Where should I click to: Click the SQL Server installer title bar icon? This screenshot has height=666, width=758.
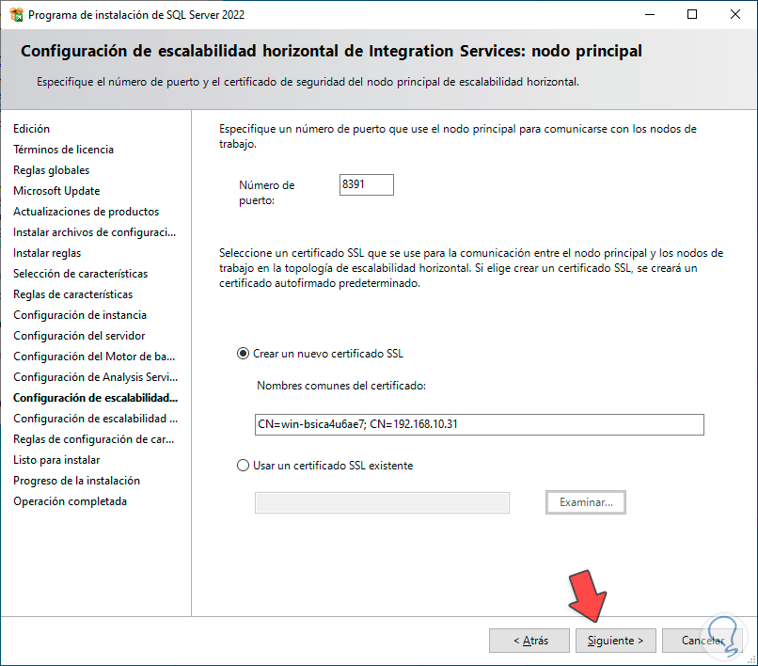(x=16, y=15)
